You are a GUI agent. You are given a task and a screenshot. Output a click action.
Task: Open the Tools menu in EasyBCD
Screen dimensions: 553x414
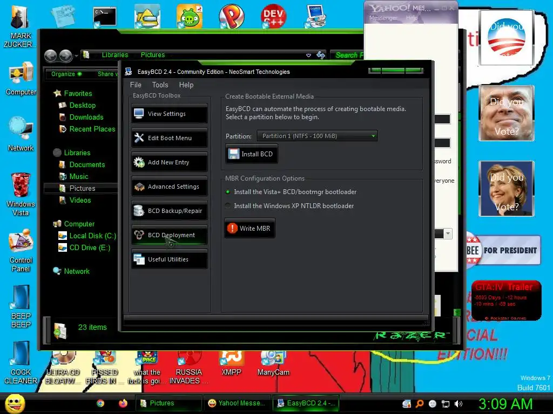click(x=160, y=85)
